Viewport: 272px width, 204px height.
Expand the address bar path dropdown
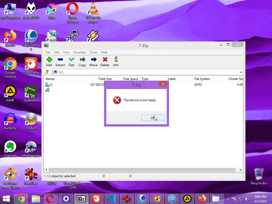pyautogui.click(x=241, y=72)
